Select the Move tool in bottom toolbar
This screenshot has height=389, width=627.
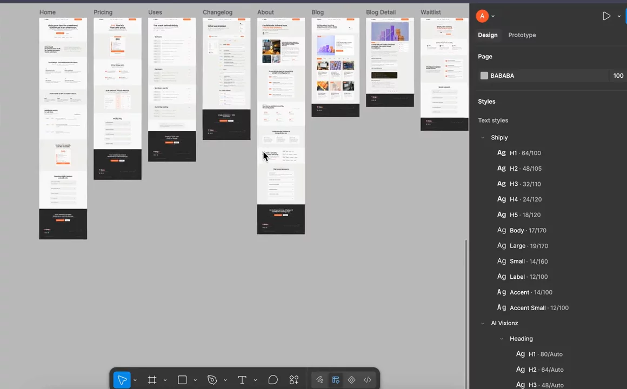click(x=122, y=380)
